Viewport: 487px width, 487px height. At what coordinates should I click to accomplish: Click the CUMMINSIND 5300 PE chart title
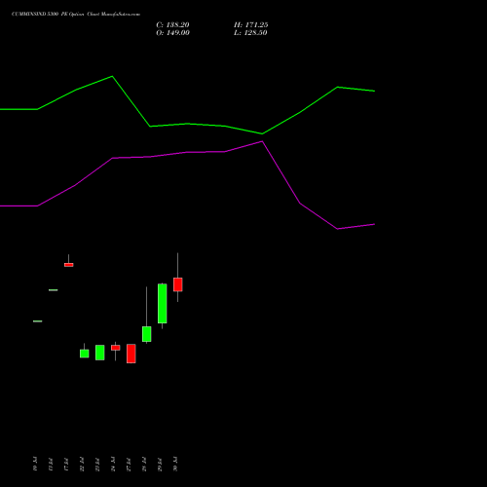click(76, 15)
